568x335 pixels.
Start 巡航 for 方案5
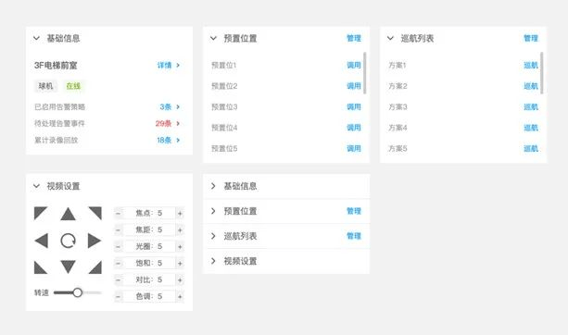pyautogui.click(x=531, y=148)
